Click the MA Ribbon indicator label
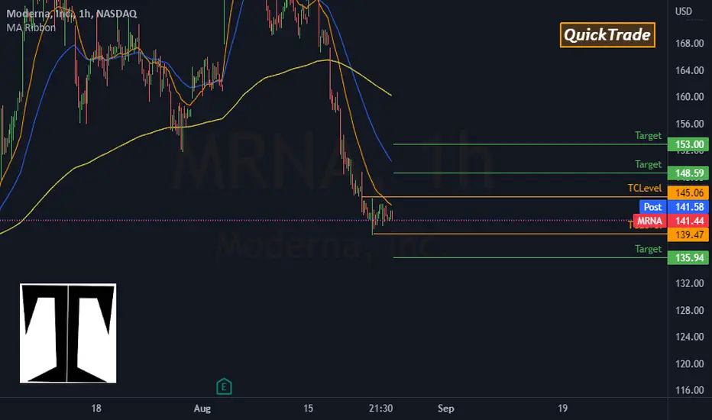 coord(31,27)
